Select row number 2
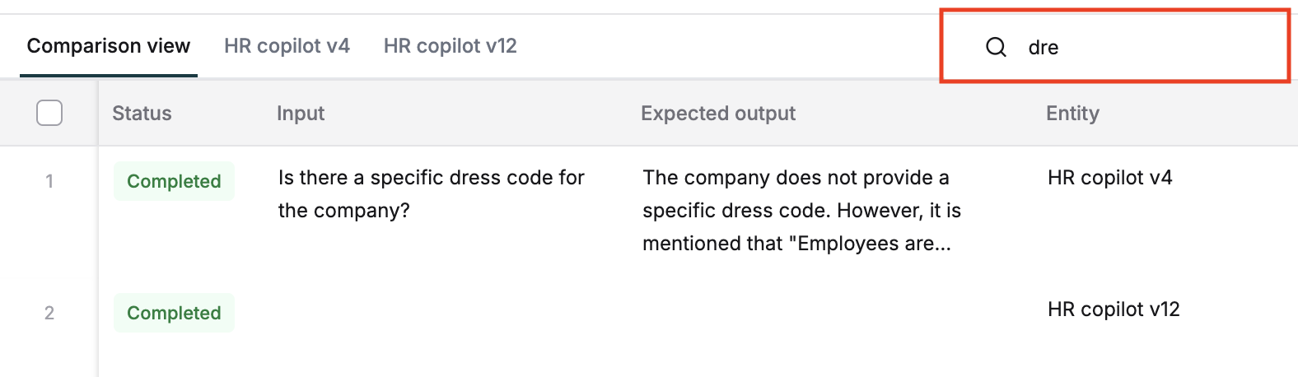Viewport: 1298px width, 377px height. pyautogui.click(x=49, y=313)
